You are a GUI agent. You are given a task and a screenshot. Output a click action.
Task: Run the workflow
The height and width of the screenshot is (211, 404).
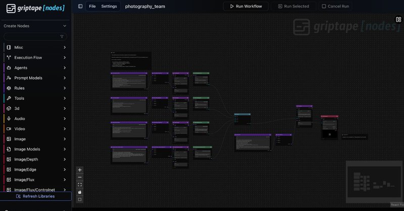246,6
